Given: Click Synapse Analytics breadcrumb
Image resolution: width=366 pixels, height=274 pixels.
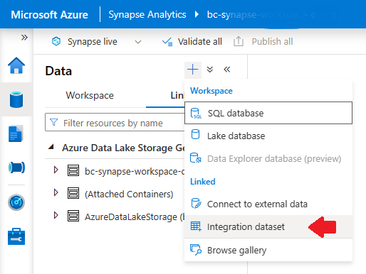Looking at the screenshot, I should pyautogui.click(x=147, y=15).
